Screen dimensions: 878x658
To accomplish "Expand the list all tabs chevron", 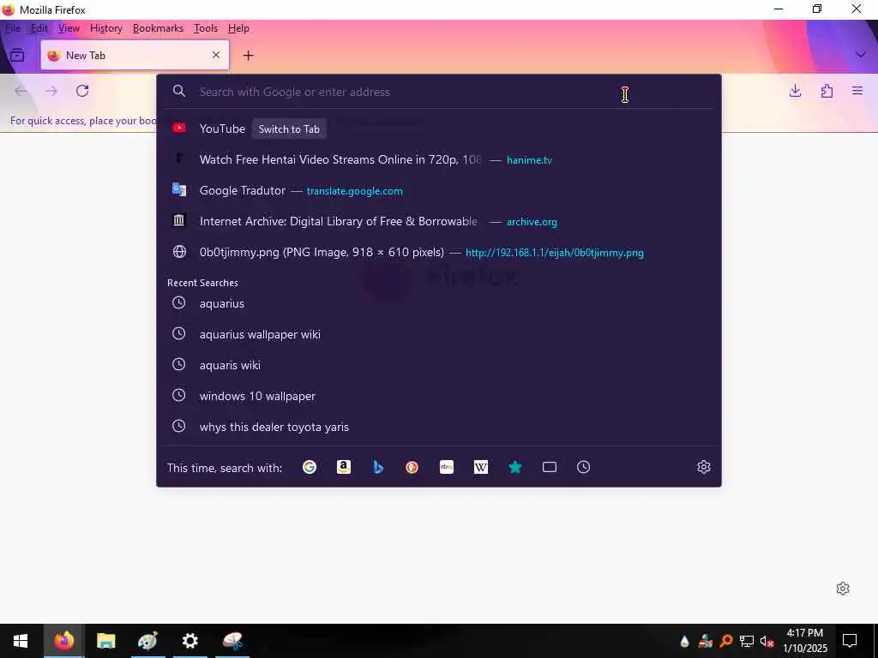I will 861,55.
